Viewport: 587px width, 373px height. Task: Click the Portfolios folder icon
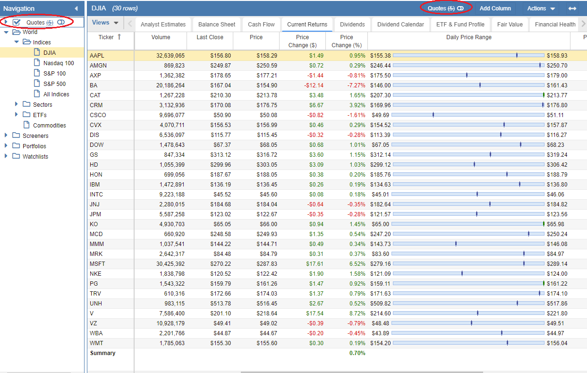[16, 146]
